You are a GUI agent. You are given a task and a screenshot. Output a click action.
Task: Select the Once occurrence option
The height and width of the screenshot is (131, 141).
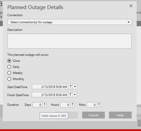point(9,61)
